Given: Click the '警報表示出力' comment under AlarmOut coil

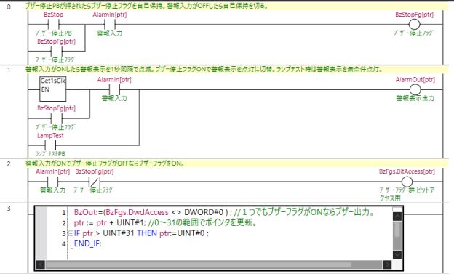Looking at the screenshot, I should point(415,98).
